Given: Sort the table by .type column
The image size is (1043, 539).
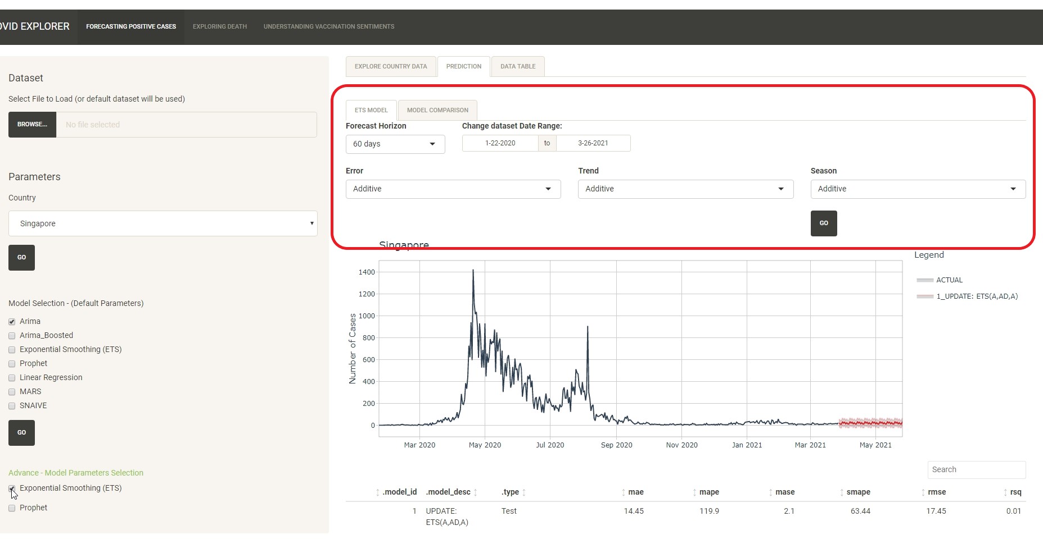Looking at the screenshot, I should tap(510, 492).
